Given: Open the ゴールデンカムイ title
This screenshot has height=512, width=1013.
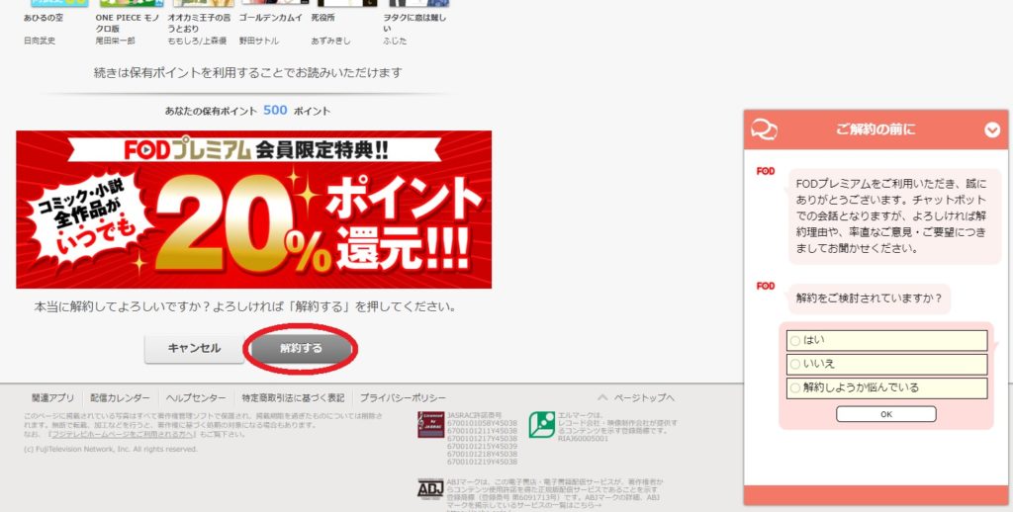Looking at the screenshot, I should (271, 18).
